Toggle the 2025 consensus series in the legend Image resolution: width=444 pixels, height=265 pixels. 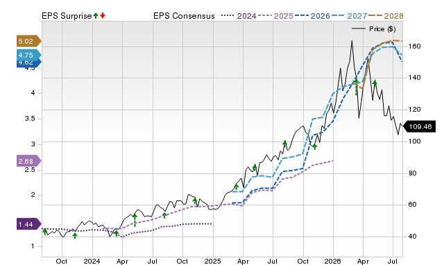[x=275, y=16]
